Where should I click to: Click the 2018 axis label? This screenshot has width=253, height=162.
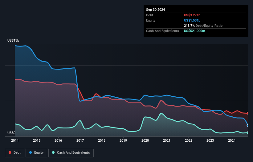tap(102, 140)
